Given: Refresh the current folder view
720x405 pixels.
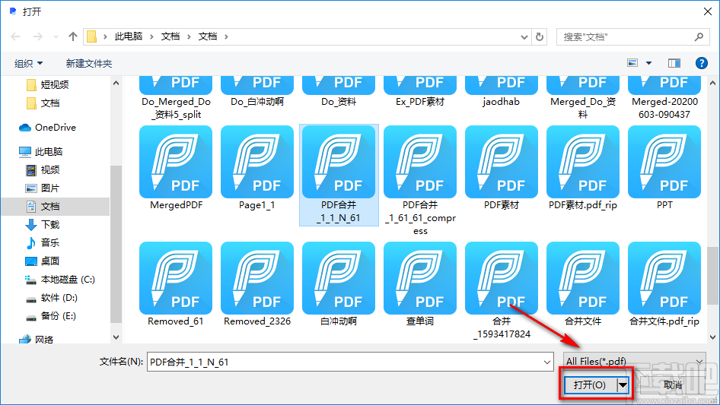Looking at the screenshot, I should tap(540, 36).
